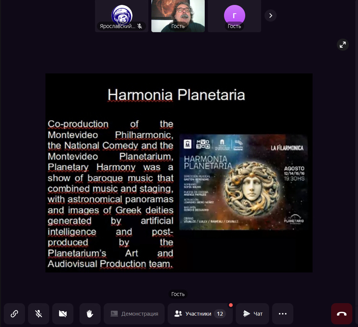Open the three-dot more options menu

tap(283, 314)
